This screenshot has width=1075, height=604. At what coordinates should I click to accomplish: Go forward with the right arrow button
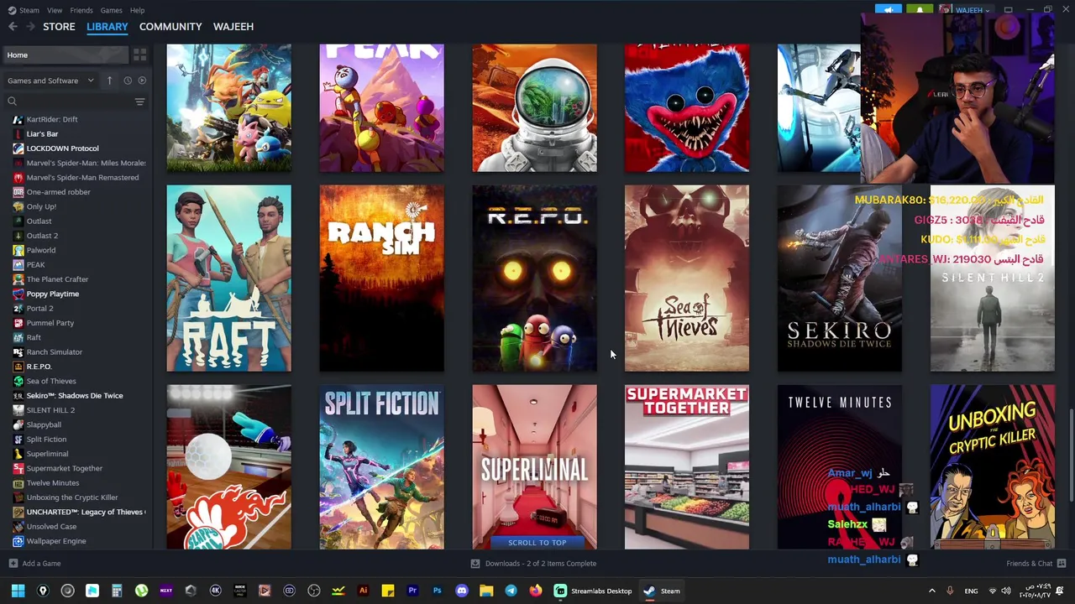[31, 27]
